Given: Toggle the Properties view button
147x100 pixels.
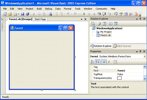Looking at the screenshot, I should click(104, 62).
